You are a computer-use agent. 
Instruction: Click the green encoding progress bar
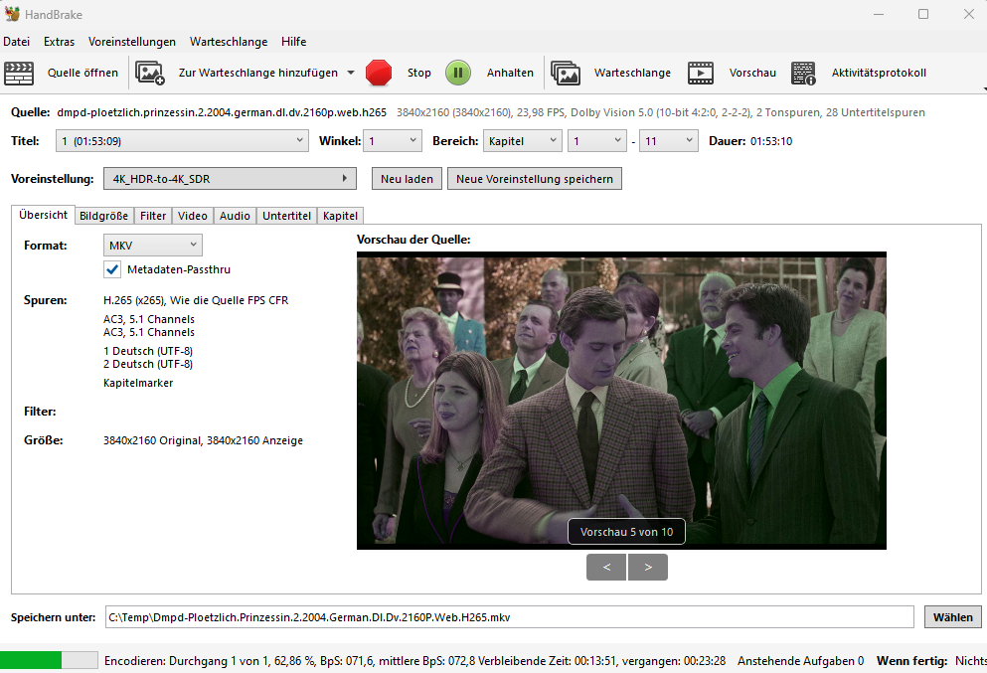(49, 660)
